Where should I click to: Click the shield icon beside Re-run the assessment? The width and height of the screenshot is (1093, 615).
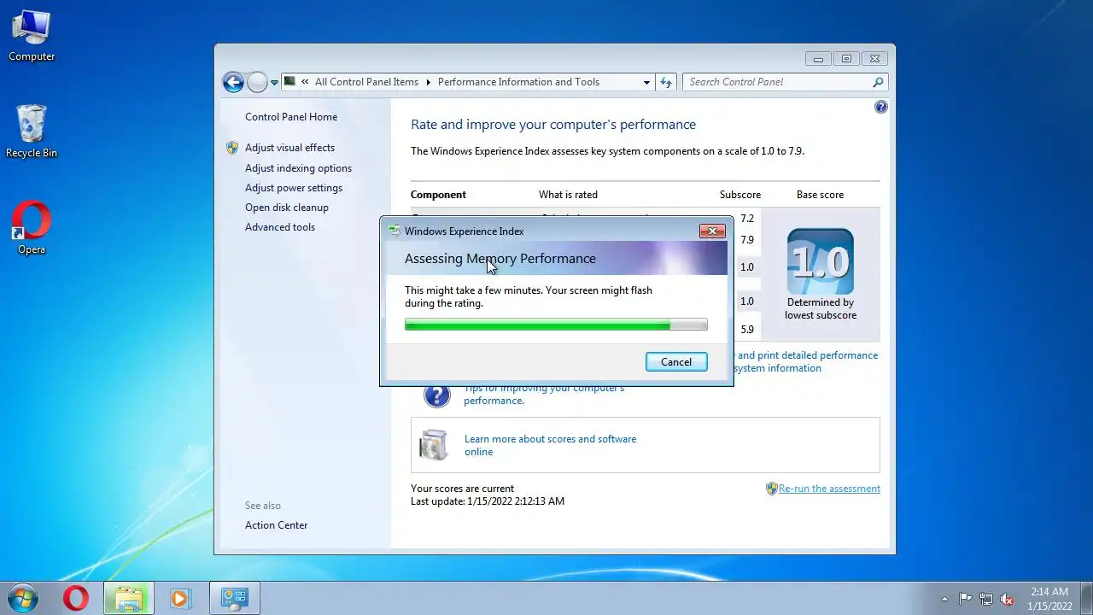click(771, 489)
